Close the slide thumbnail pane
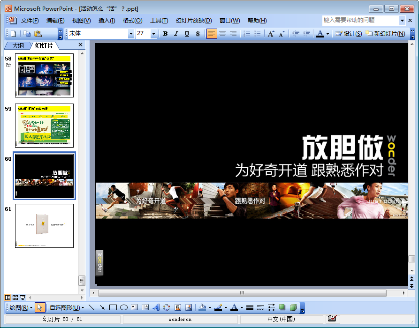 pyautogui.click(x=80, y=45)
